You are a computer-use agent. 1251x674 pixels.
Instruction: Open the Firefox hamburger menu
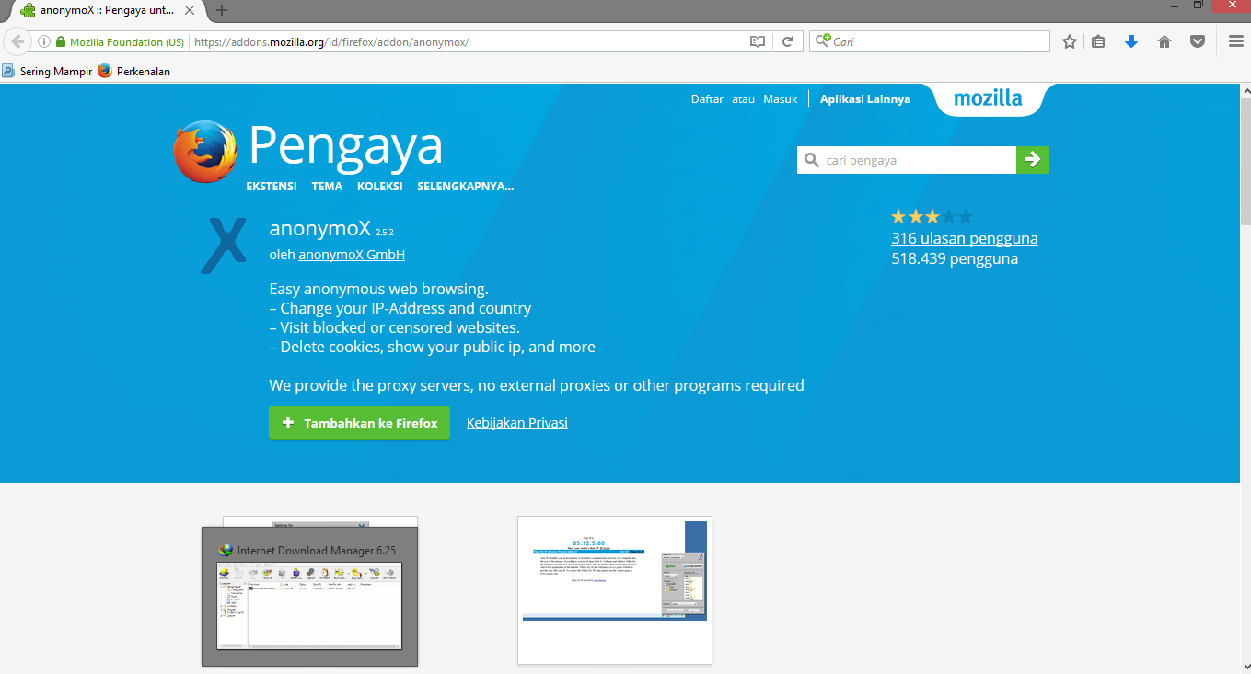pyautogui.click(x=1236, y=41)
